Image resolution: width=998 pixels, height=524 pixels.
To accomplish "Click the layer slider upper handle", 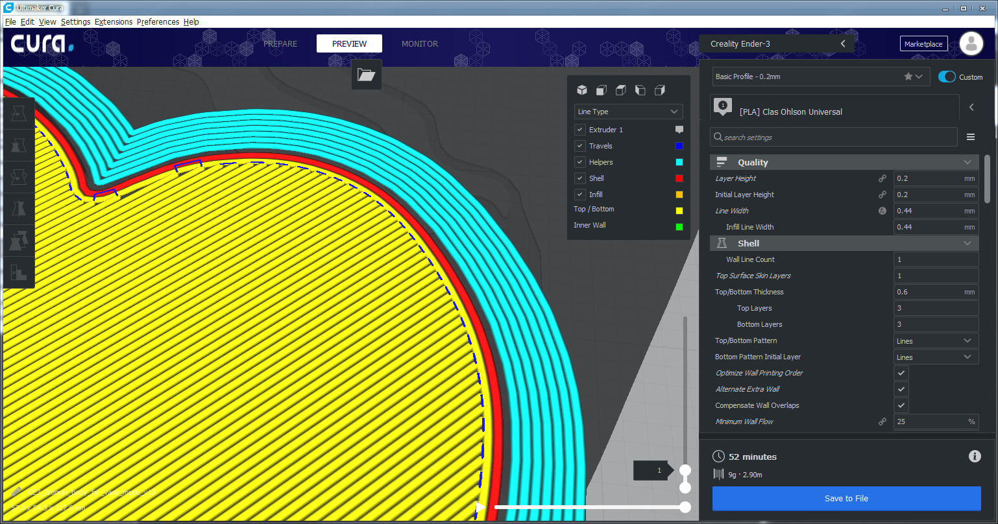I will pos(685,470).
